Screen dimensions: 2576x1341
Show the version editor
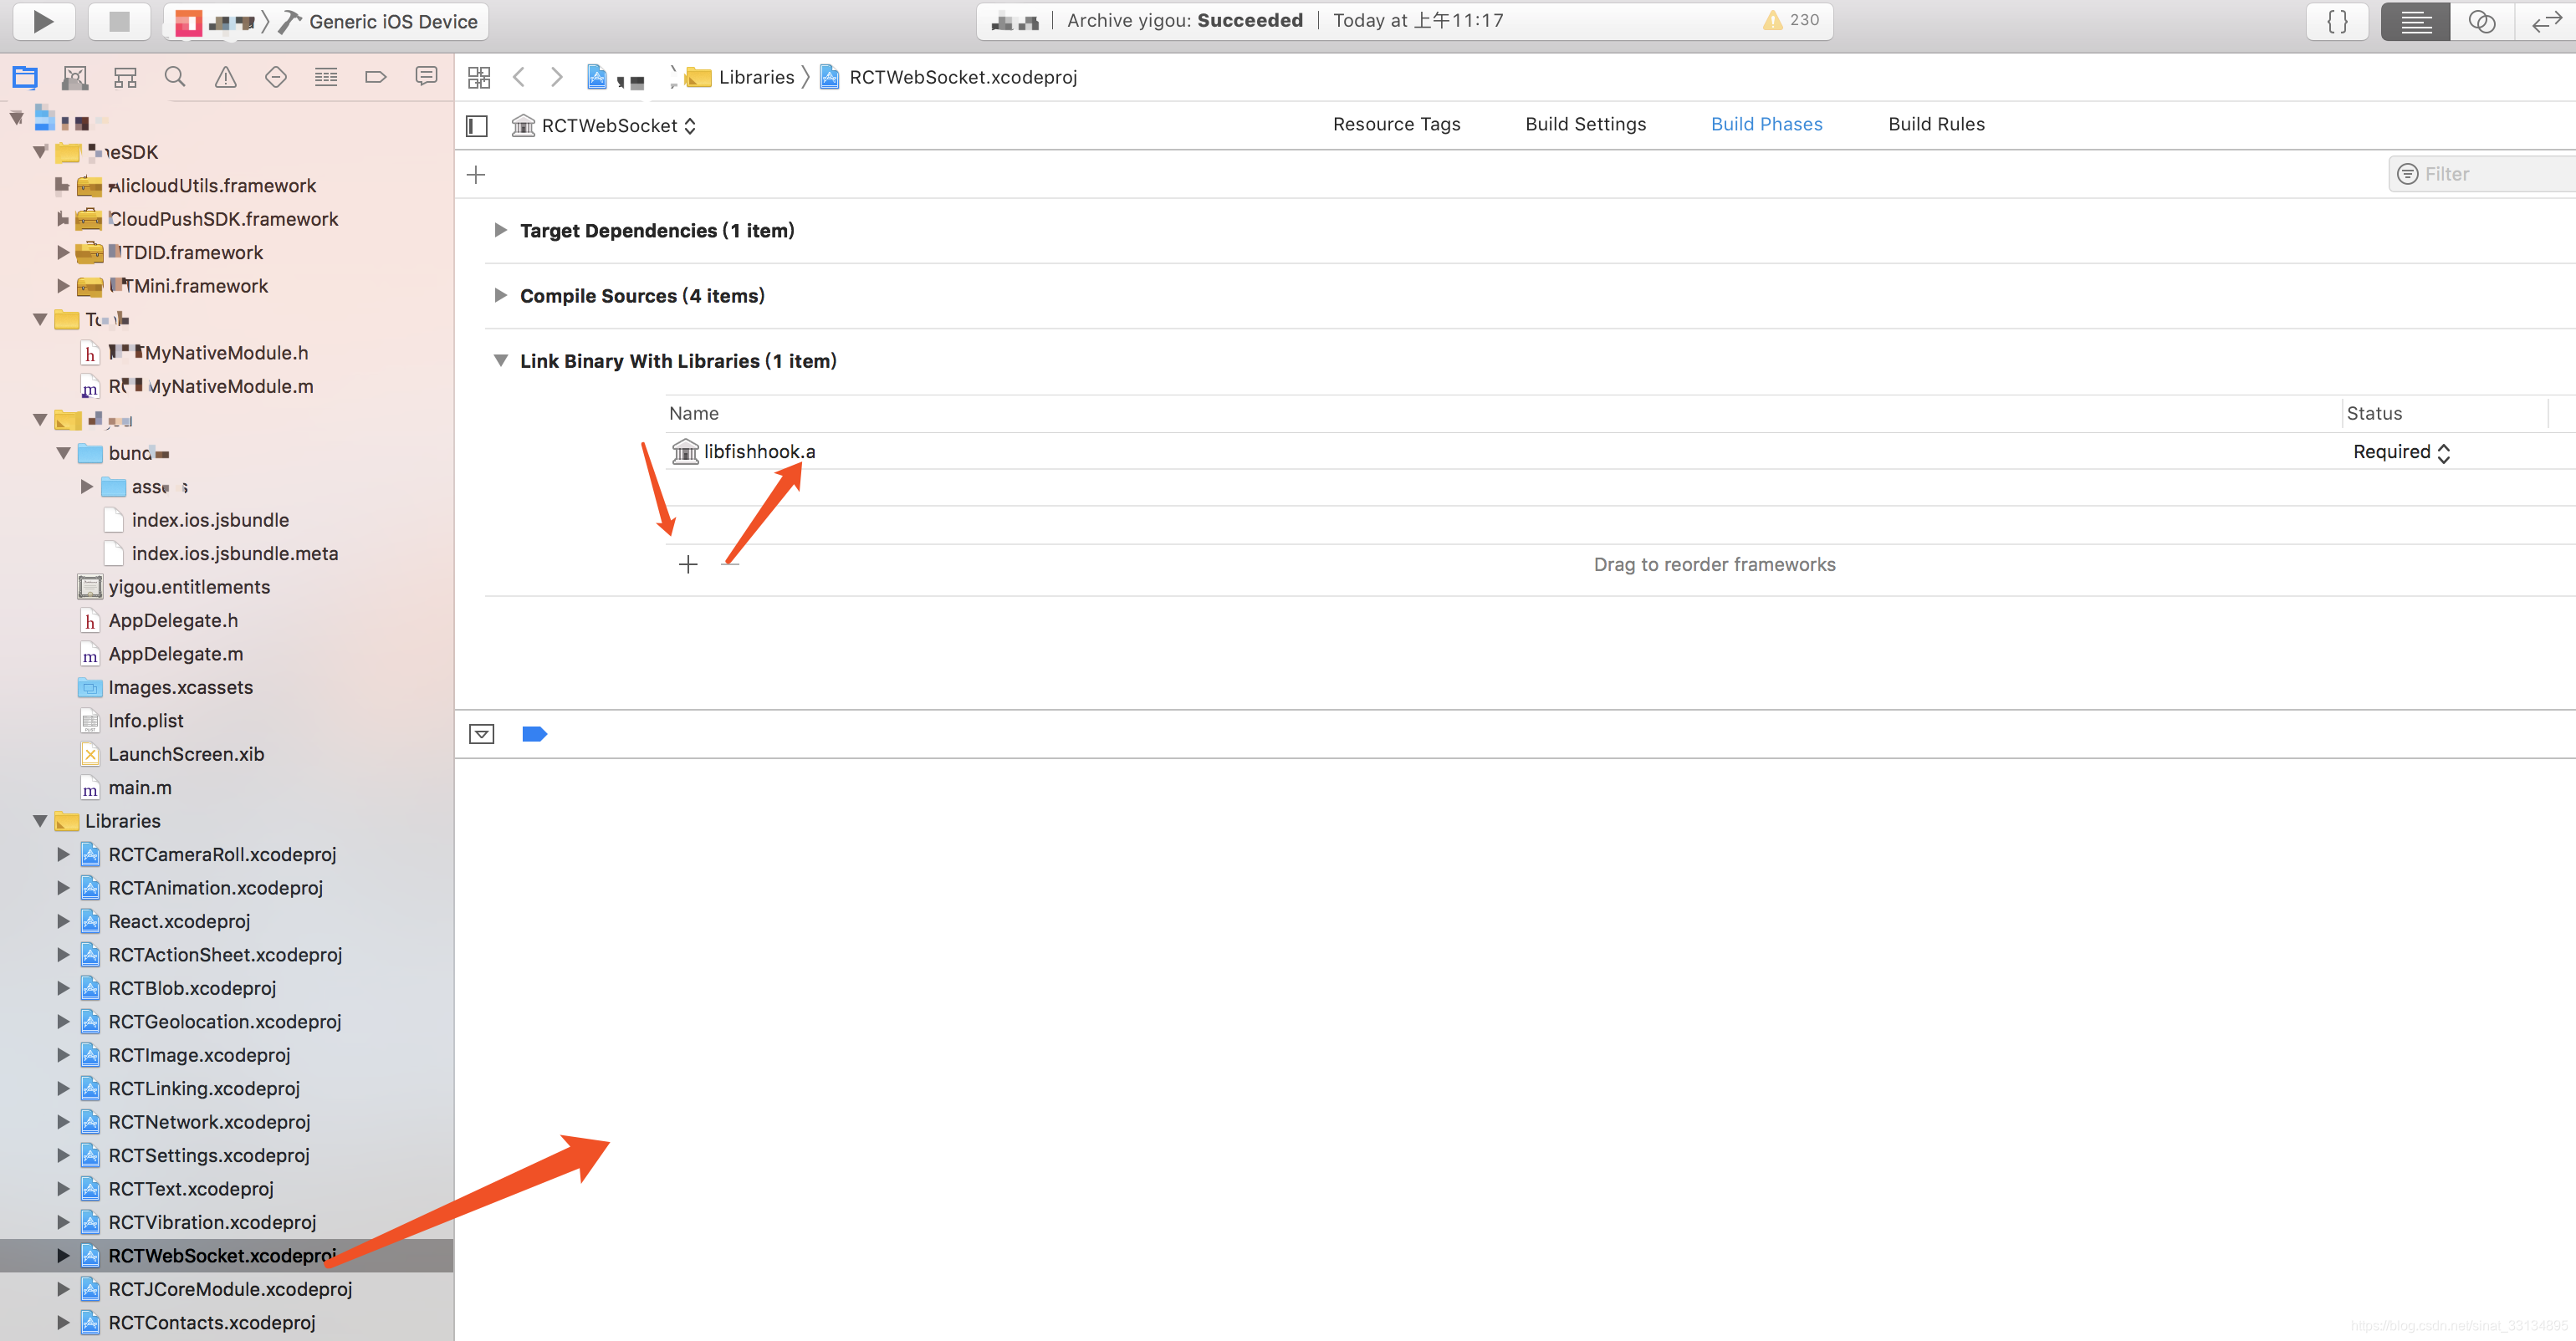(2545, 21)
